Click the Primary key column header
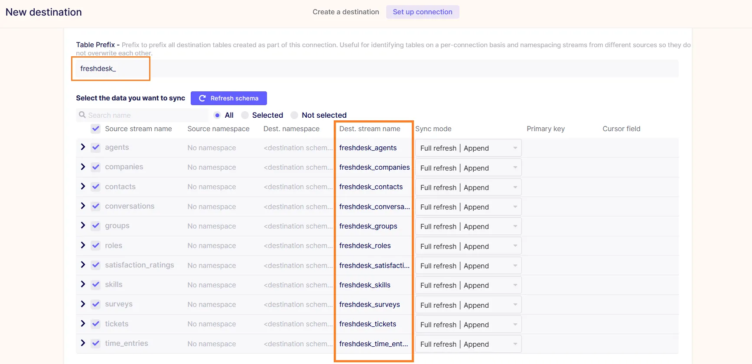The image size is (752, 364). (546, 129)
